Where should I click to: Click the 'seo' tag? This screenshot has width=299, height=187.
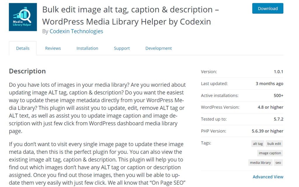pyautogui.click(x=278, y=162)
